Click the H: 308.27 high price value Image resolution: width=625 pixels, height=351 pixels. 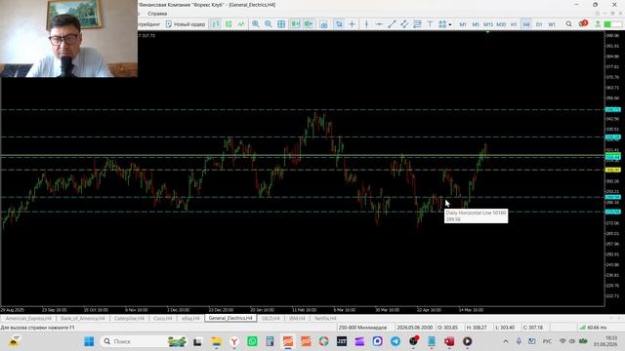[477, 328]
